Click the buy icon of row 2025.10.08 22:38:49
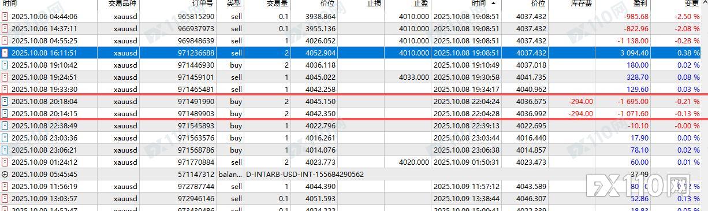Screen dimensions: 708x211 (5, 125)
